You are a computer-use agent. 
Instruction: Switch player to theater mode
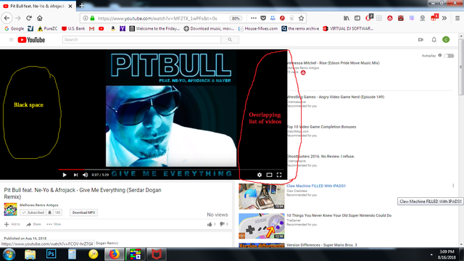pyautogui.click(x=269, y=175)
